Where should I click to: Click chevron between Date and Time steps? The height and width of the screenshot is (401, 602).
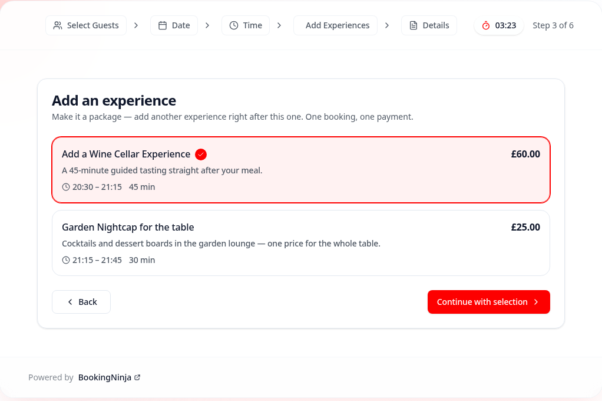[207, 25]
